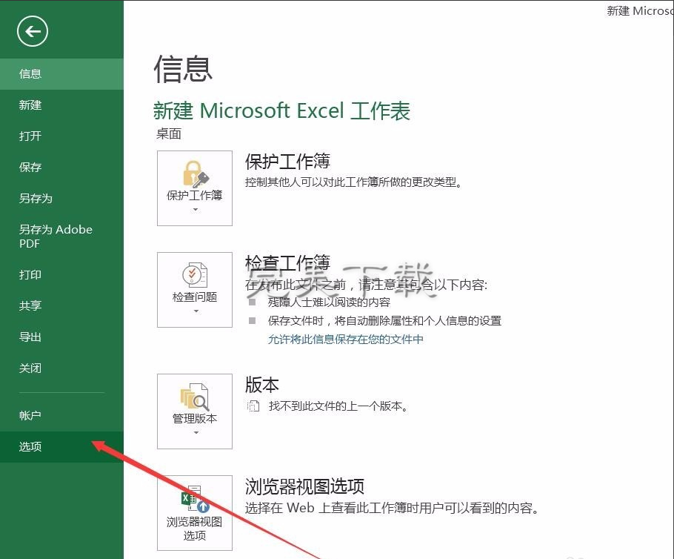
Task: Click the Check for Issues document icon
Action: (x=195, y=275)
